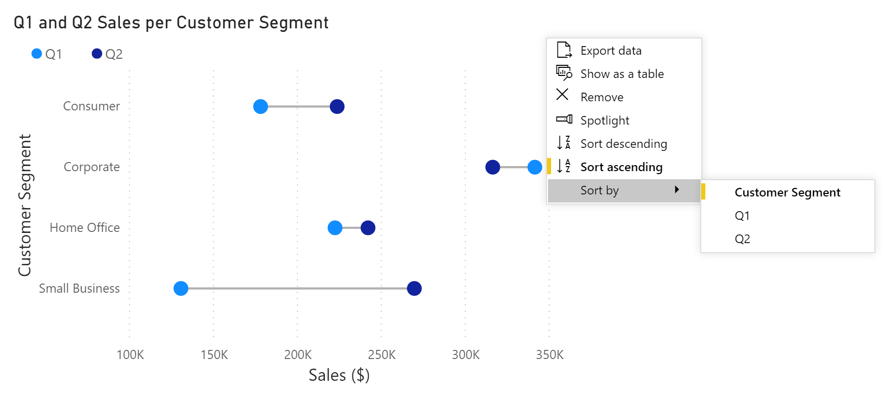Click the Spotlight flashlight icon

[563, 120]
